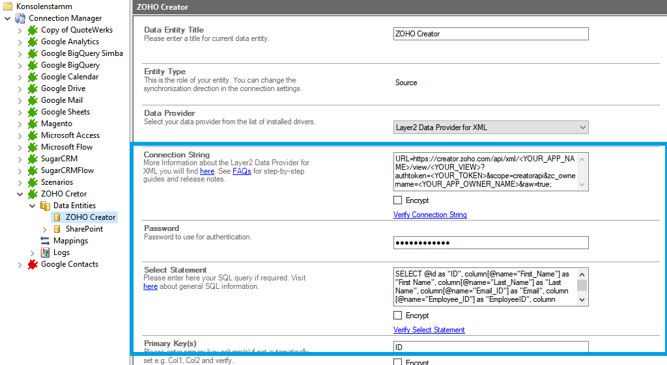Click the Google Analytics connection icon

33,42
